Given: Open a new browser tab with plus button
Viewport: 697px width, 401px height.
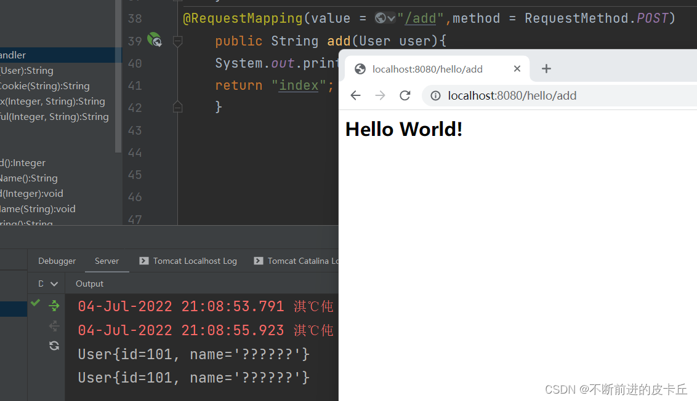Looking at the screenshot, I should [x=546, y=69].
